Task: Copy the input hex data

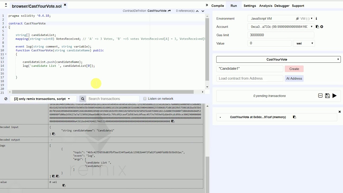Action: (x=173, y=121)
